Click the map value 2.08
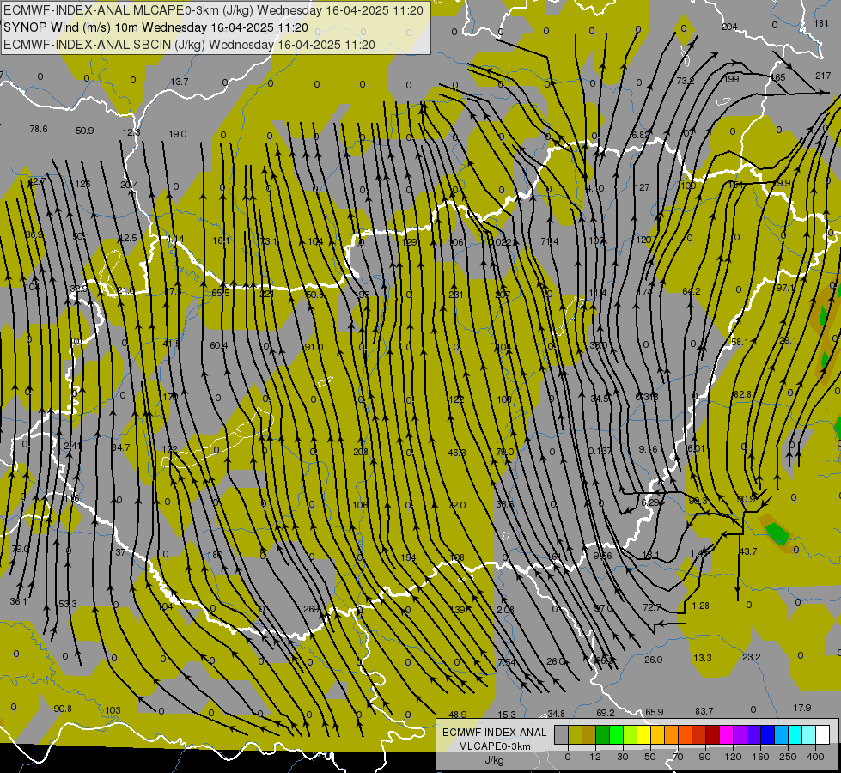The width and height of the screenshot is (841, 773). coord(505,610)
